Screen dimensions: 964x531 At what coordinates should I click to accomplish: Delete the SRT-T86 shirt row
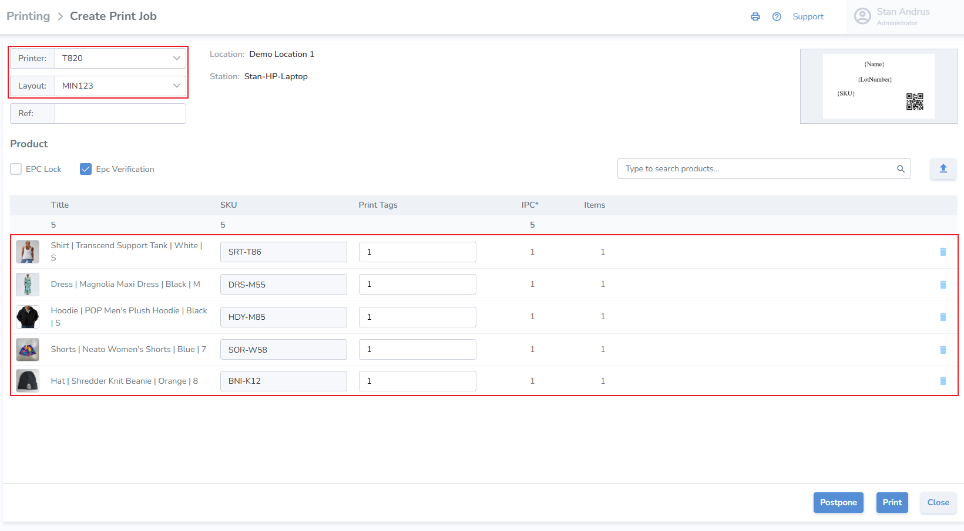[x=943, y=252]
